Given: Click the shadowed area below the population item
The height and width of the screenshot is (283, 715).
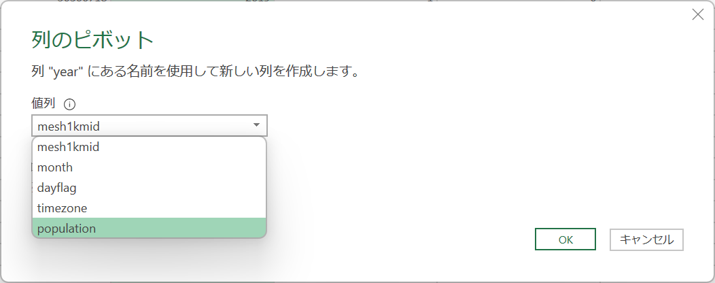Looking at the screenshot, I should (149, 256).
